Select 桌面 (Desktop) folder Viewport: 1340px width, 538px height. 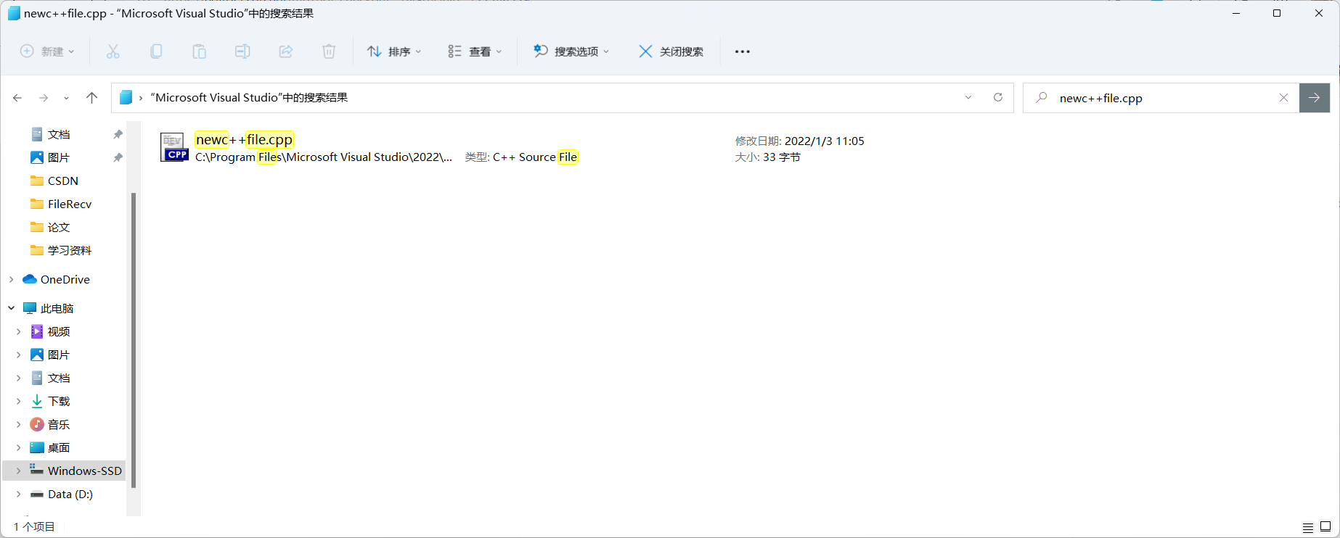pos(59,447)
